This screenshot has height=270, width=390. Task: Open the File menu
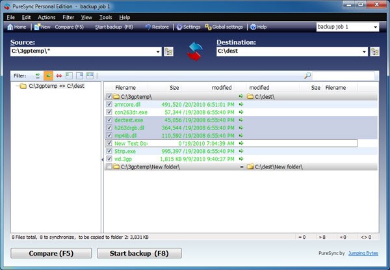coord(10,18)
